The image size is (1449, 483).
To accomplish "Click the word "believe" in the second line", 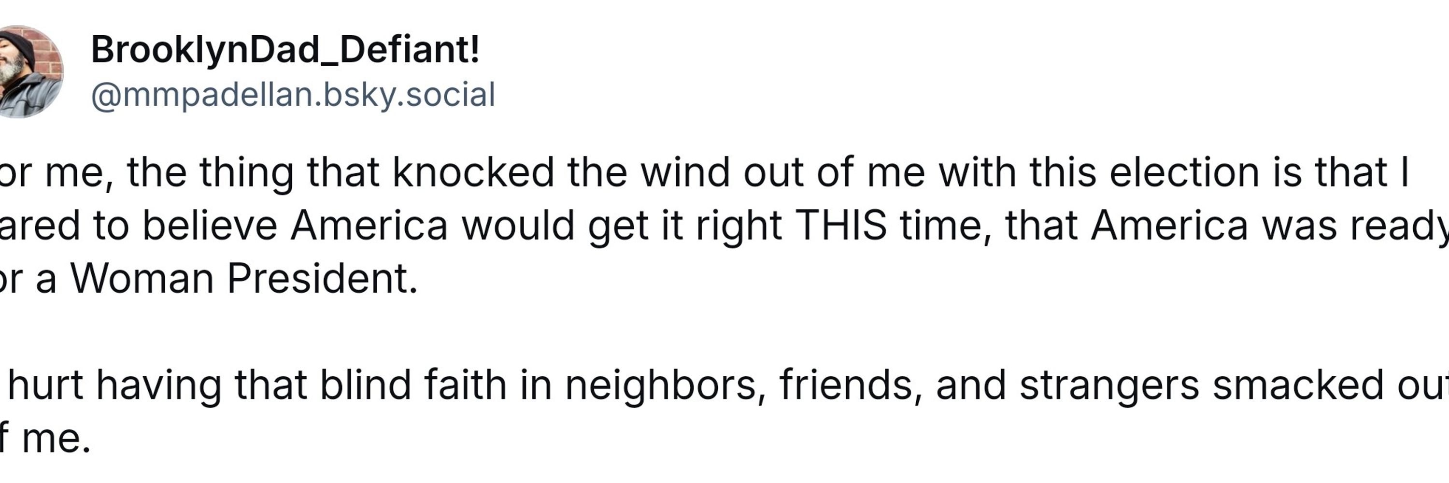I will 210,226.
